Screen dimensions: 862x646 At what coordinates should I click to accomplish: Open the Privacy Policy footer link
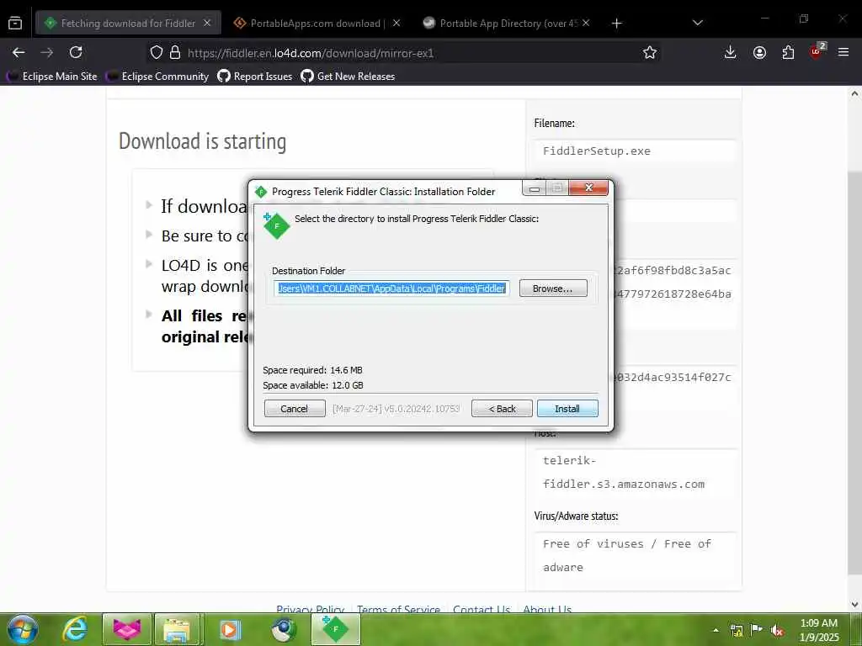pyautogui.click(x=310, y=609)
